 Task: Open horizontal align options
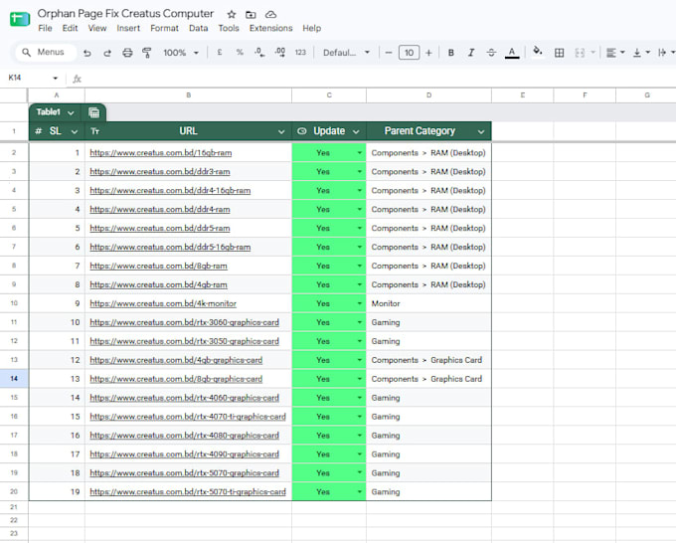pos(615,53)
